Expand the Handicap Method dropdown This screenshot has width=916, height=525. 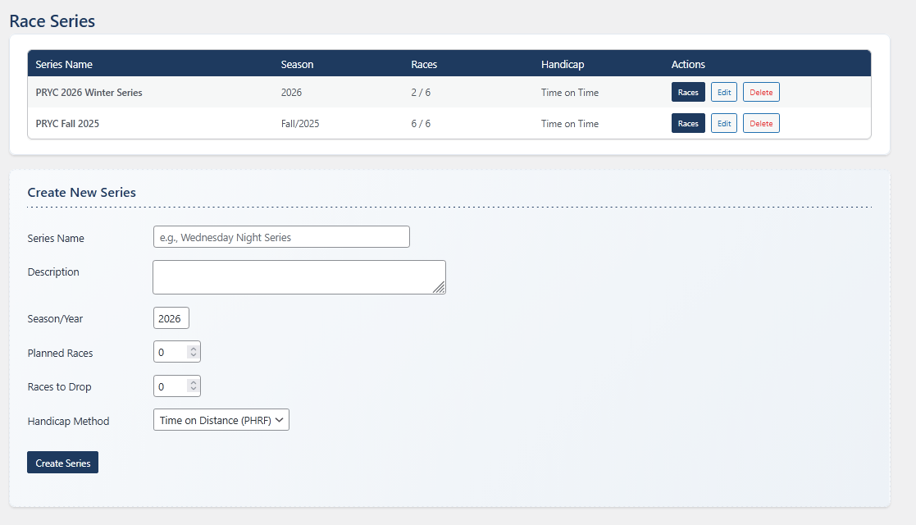[x=221, y=420]
